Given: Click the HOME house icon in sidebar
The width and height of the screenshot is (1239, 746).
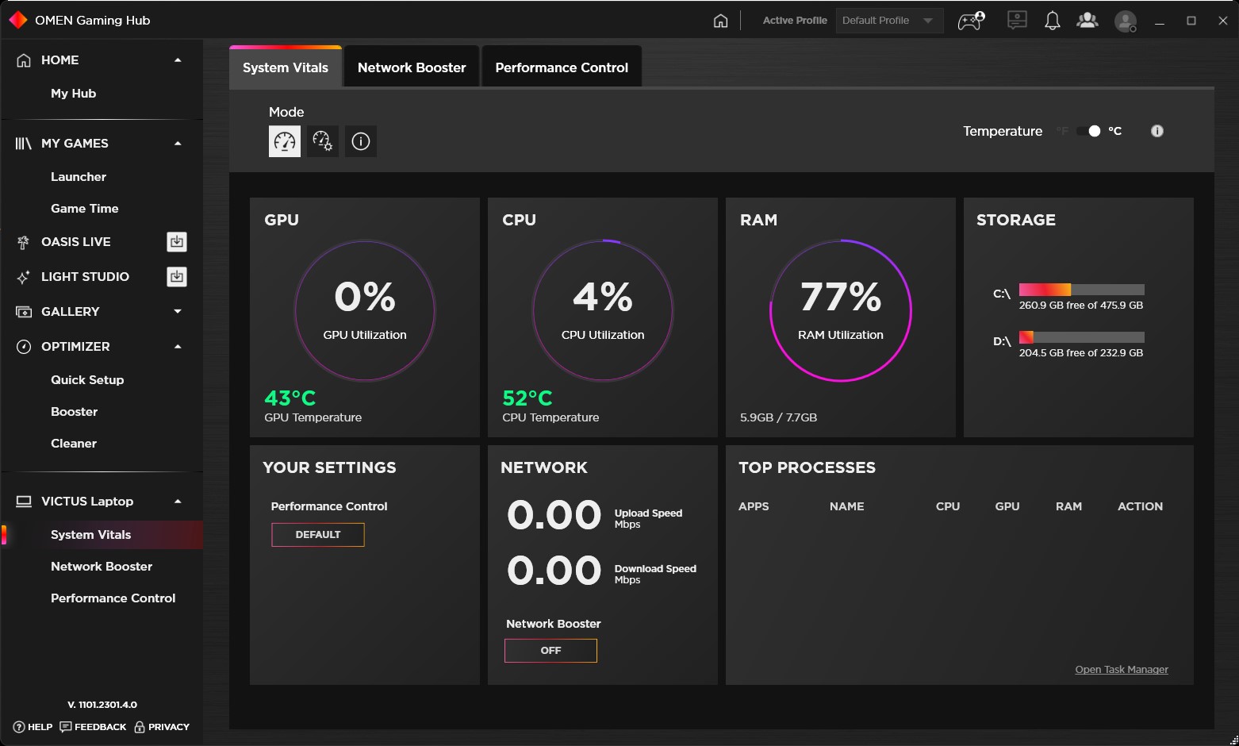Looking at the screenshot, I should (24, 60).
